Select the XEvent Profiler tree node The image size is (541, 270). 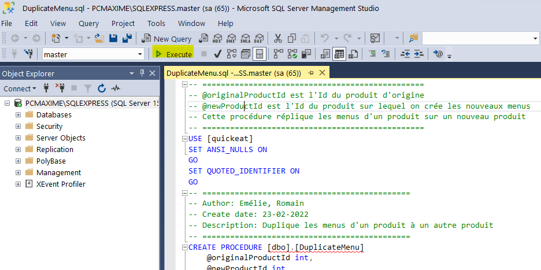point(61,184)
